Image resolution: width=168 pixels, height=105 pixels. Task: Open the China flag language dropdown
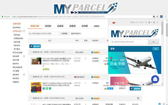(x=114, y=23)
